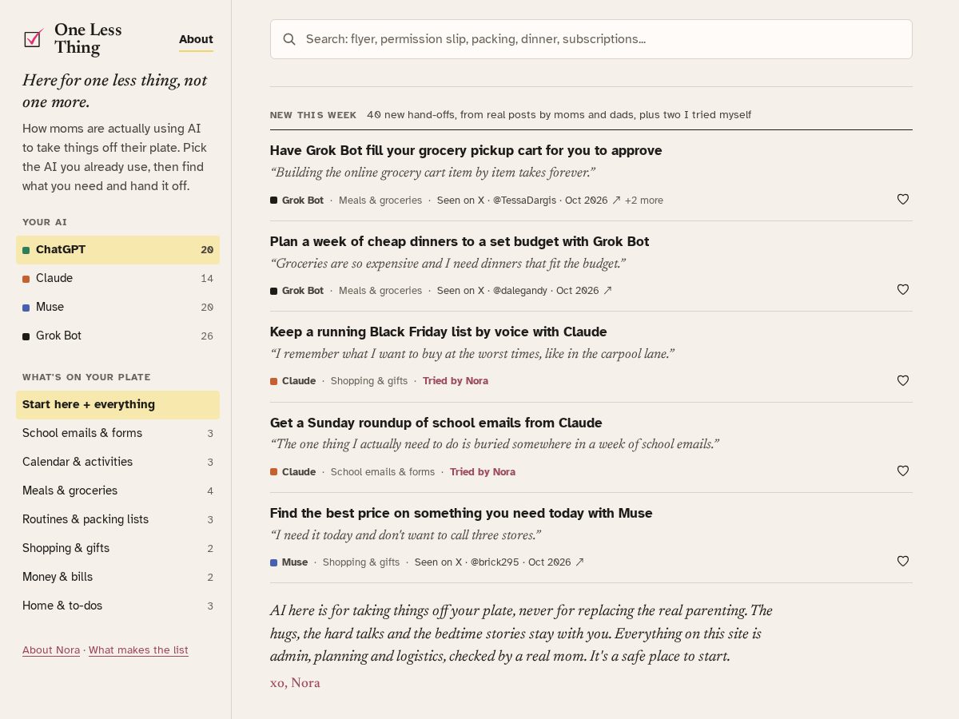The width and height of the screenshot is (959, 719).
Task: Click Shopping & gifts tag on Muse entry
Action: 361,562
